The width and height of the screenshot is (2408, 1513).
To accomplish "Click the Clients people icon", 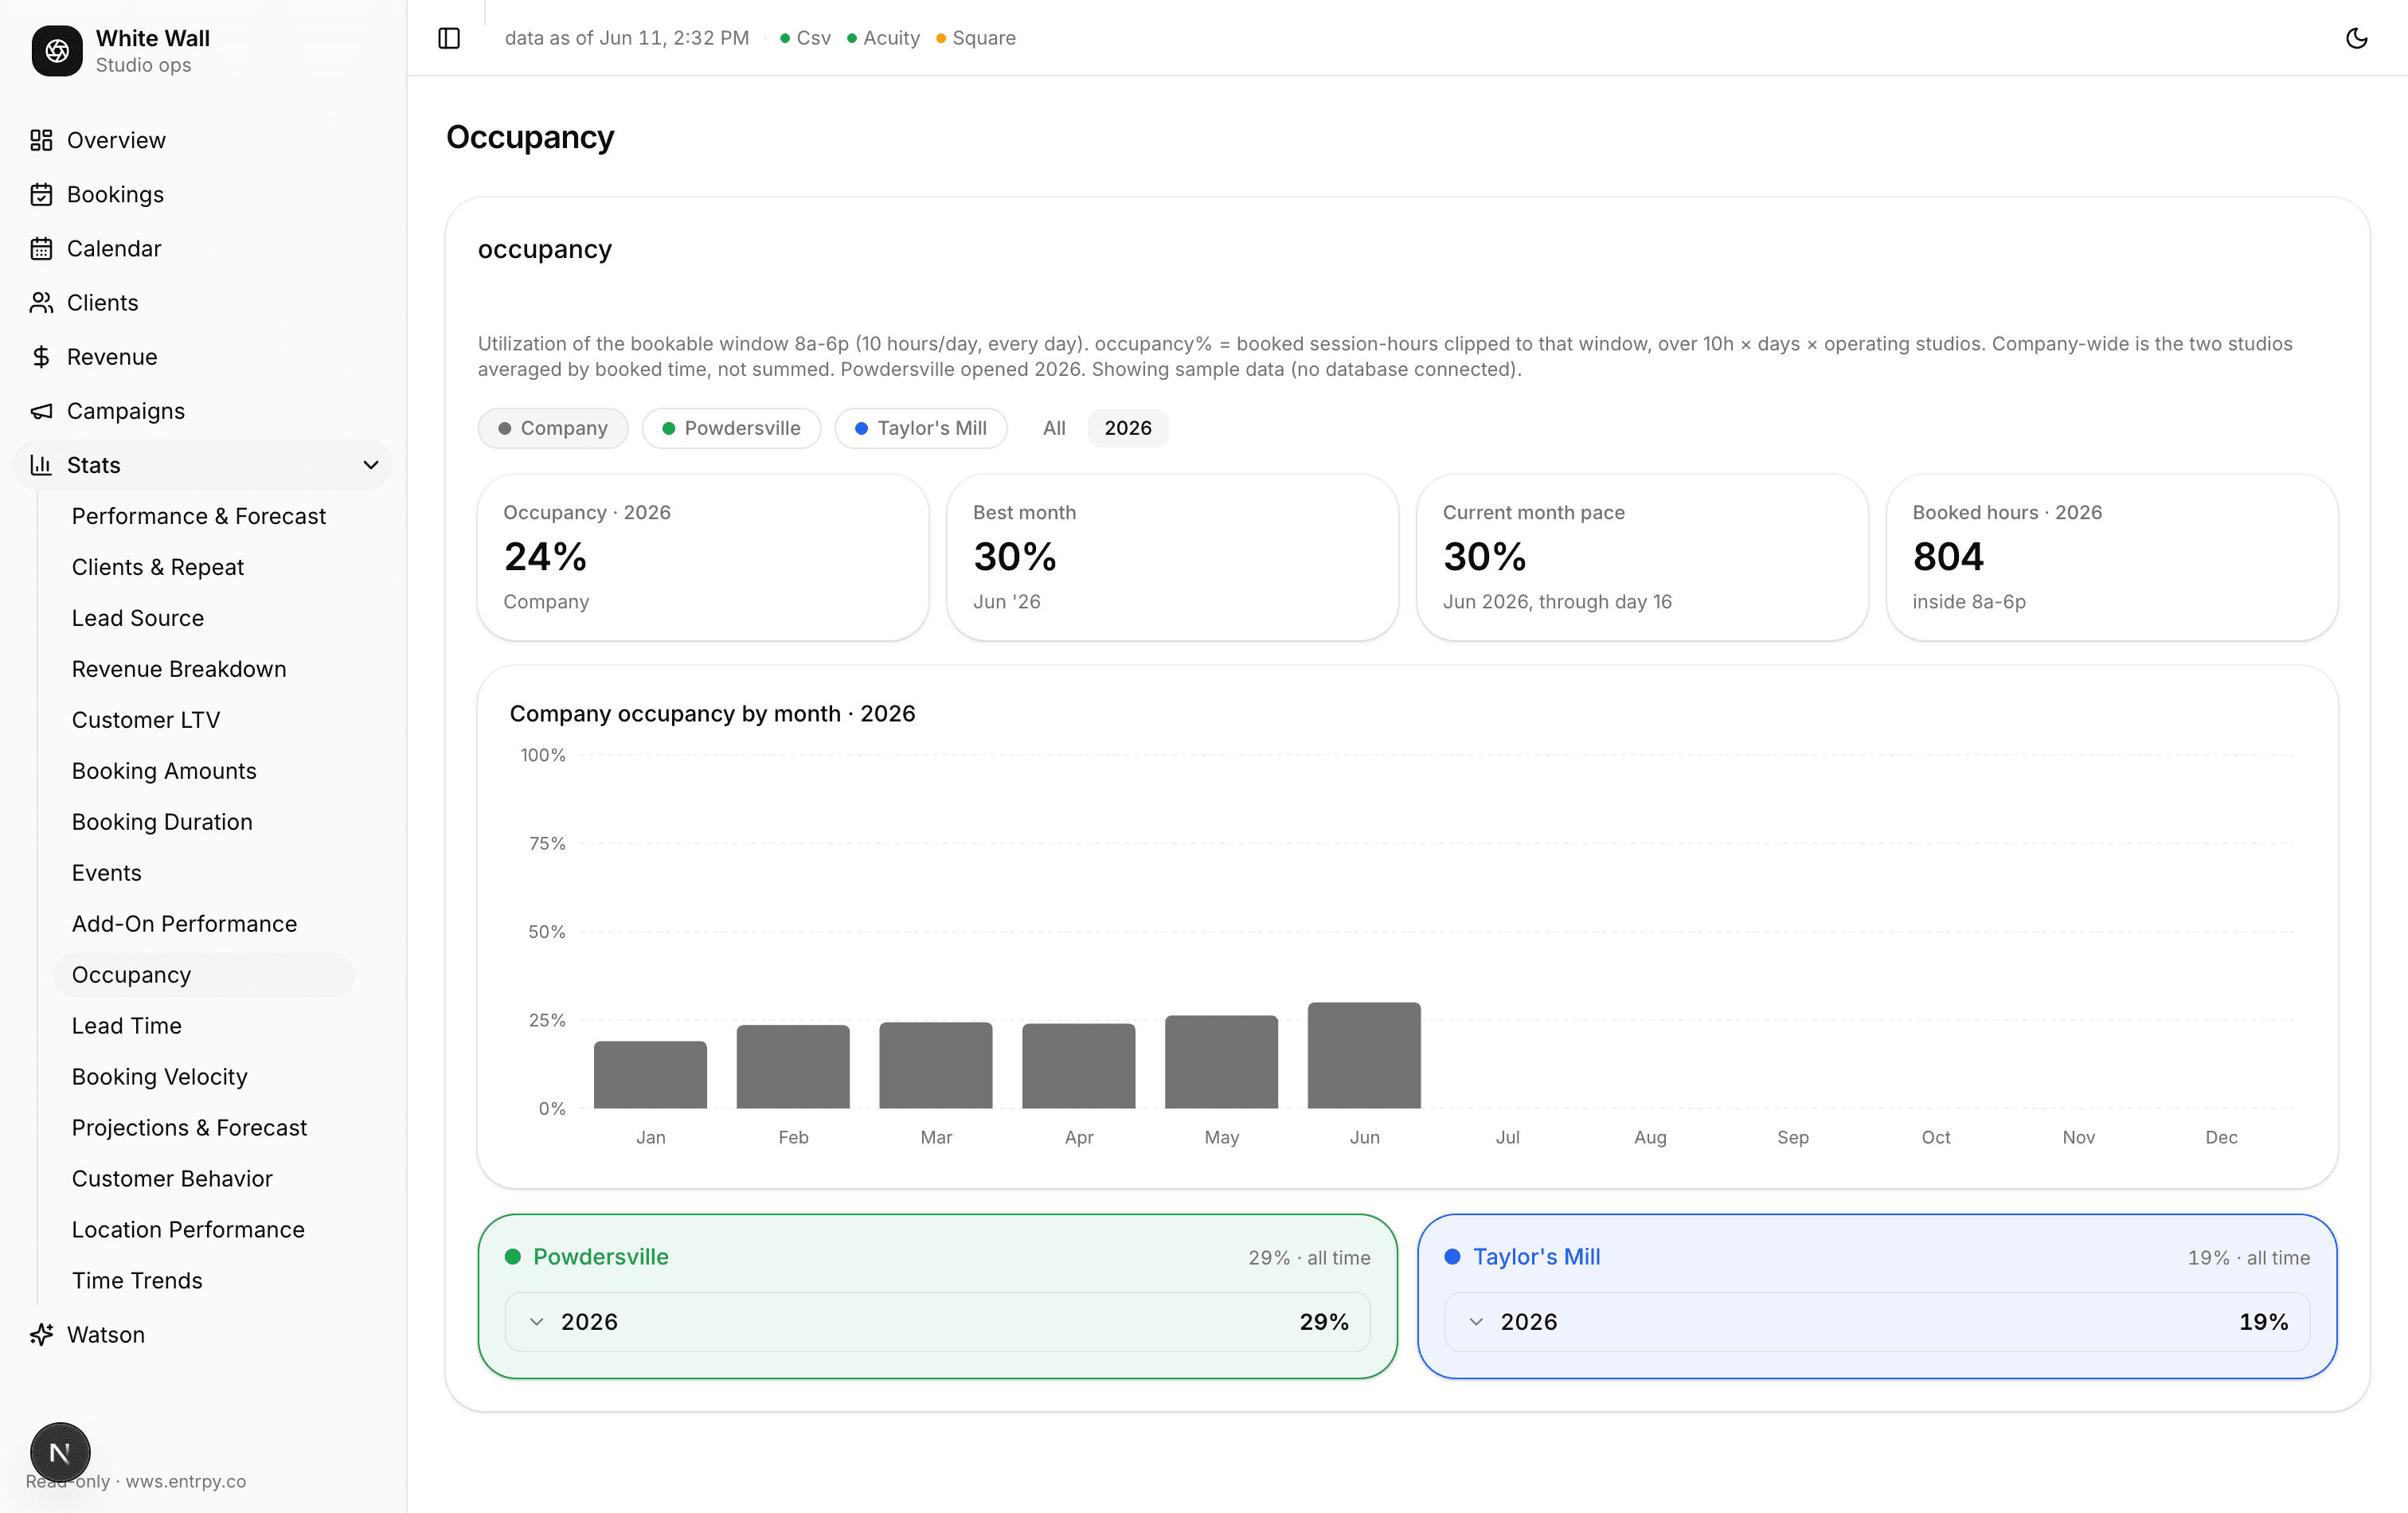I will pos(41,302).
